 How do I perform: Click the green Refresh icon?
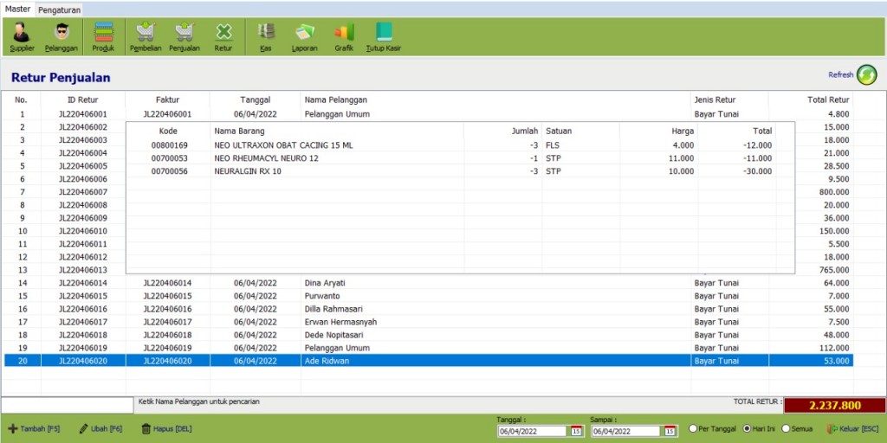click(x=866, y=75)
